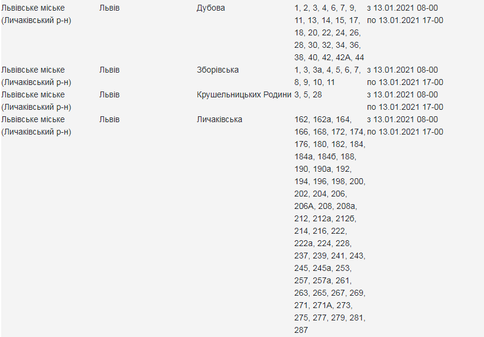Click the house numbers list for Дубова

(x=329, y=32)
